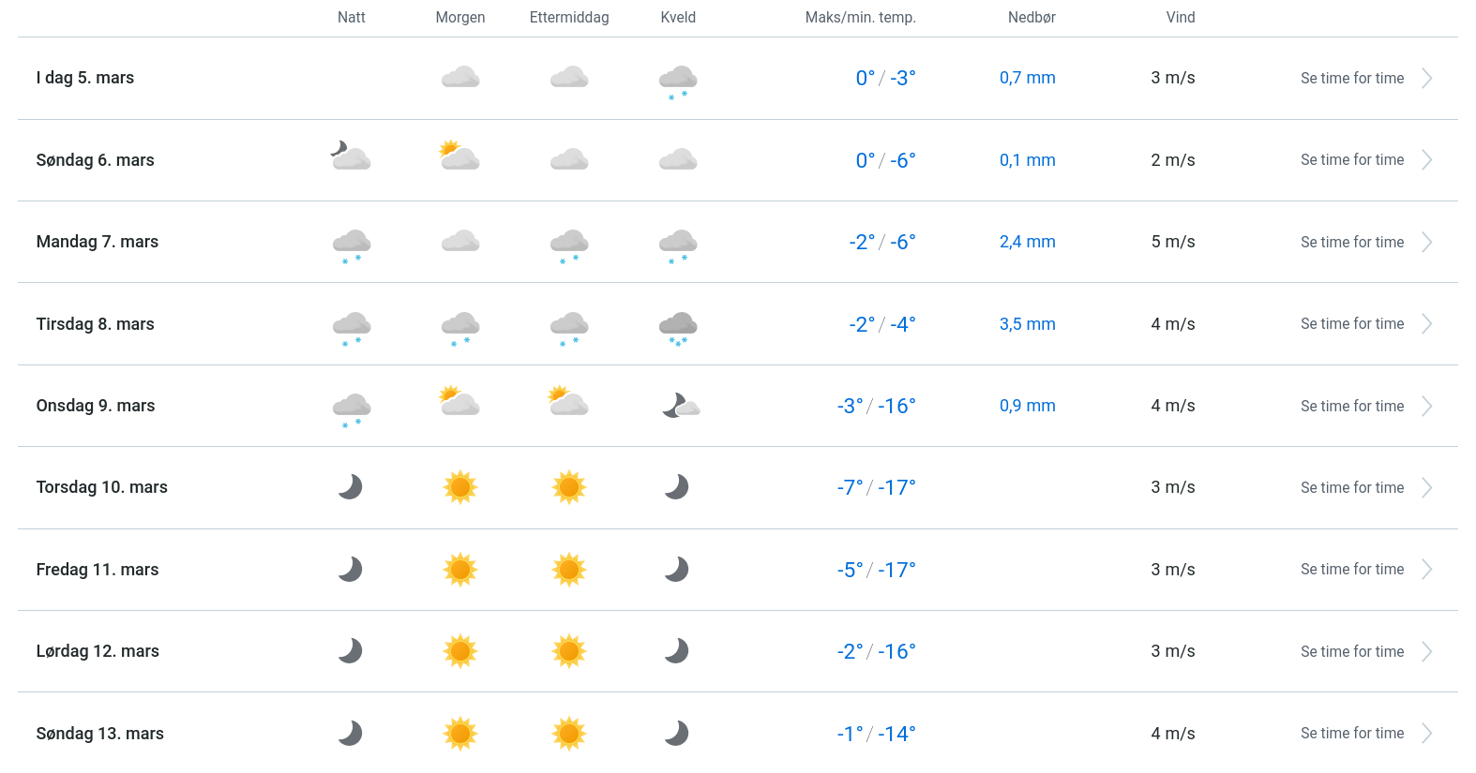Click Sunday 13 March afternoon sun icon
Viewport: 1476px width, 773px height.
pos(569,734)
